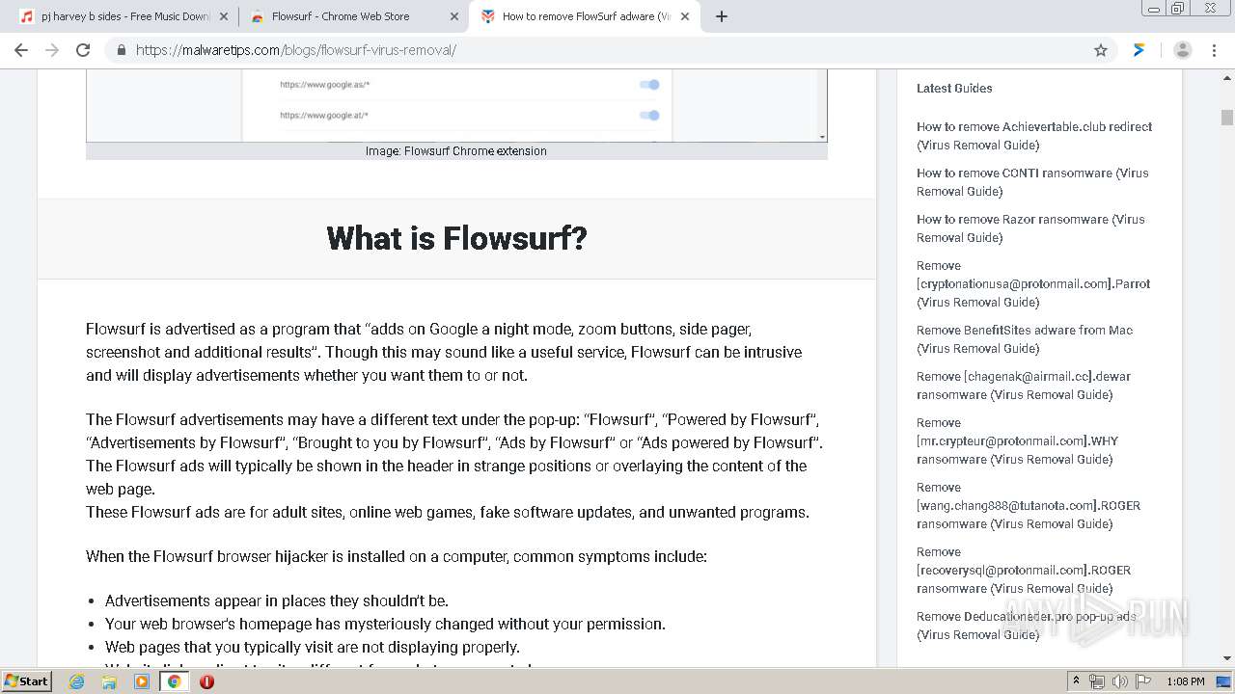Open the recoverysql ROGER ransomware guide
The width and height of the screenshot is (1235, 694).
coord(1024,570)
